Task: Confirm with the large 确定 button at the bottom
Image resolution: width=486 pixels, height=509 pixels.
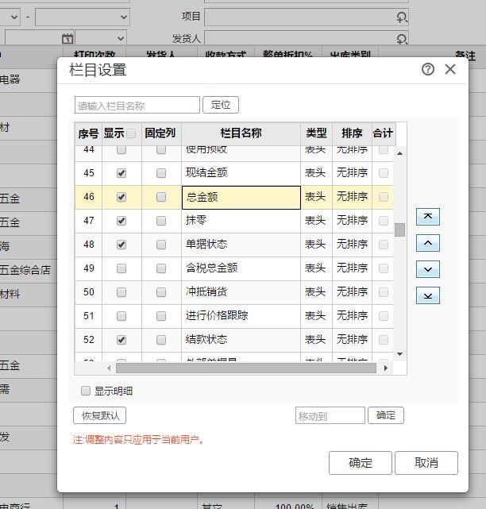Action: point(361,463)
